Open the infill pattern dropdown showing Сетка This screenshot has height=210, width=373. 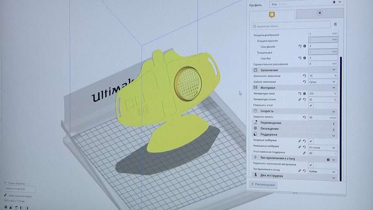[x=322, y=82]
